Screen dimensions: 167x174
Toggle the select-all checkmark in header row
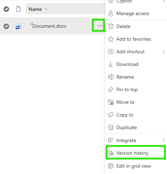[x=6, y=9]
